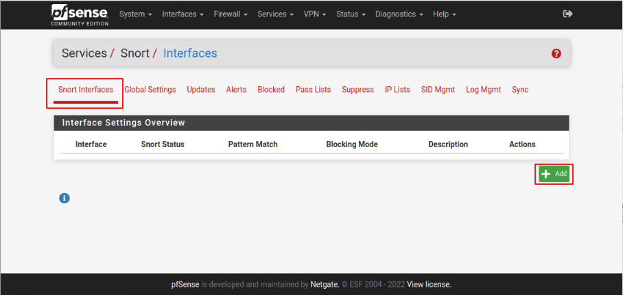
Task: Expand the System dropdown menu
Action: (135, 14)
